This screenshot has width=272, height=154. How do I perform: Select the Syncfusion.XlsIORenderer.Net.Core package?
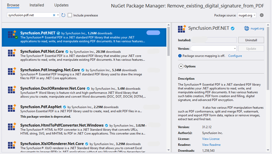pyautogui.click(x=84, y=146)
